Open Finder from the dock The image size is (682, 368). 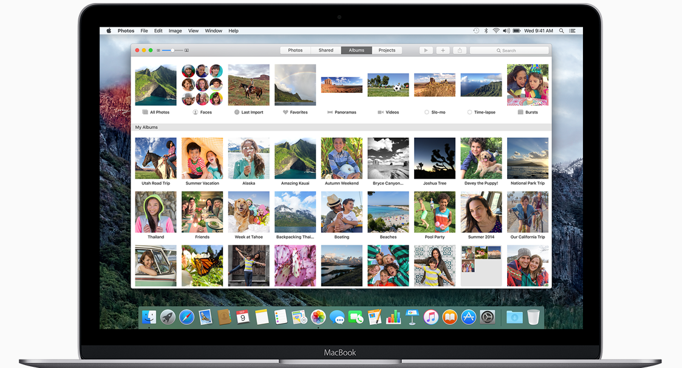click(x=149, y=317)
